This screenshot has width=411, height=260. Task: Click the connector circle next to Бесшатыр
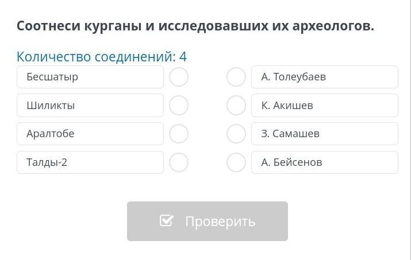179,77
